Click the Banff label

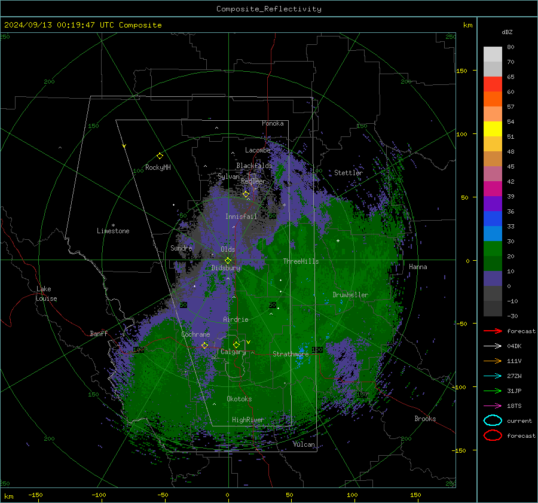(99, 333)
